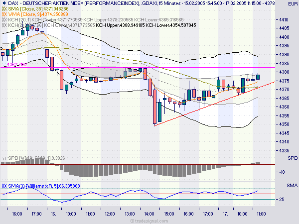Click the DAX candlestick legend icon
The width and height of the screenshot is (299, 224).
[x=4, y=3]
